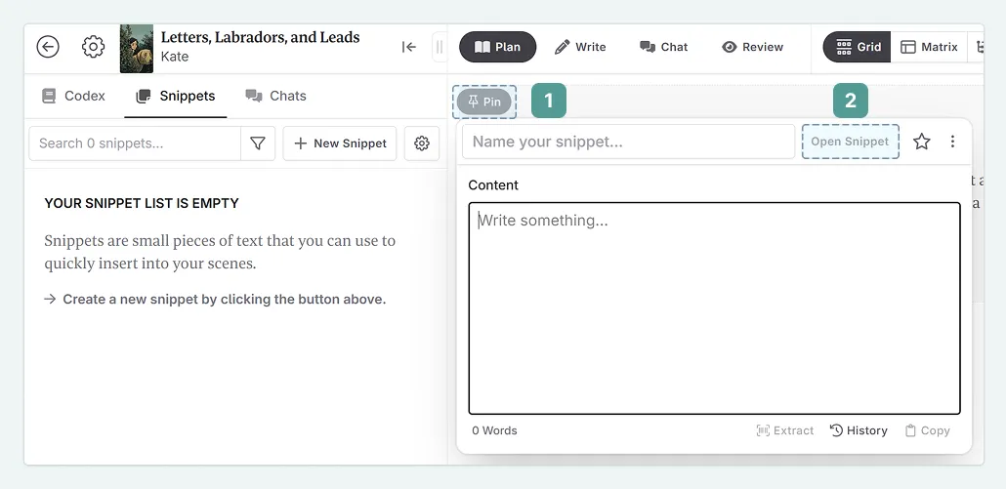Collapse the sidebar panel arrow
The width and height of the screenshot is (1006, 489).
point(409,47)
